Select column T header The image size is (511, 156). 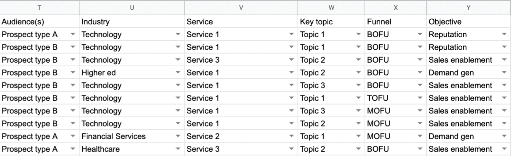coord(40,7)
